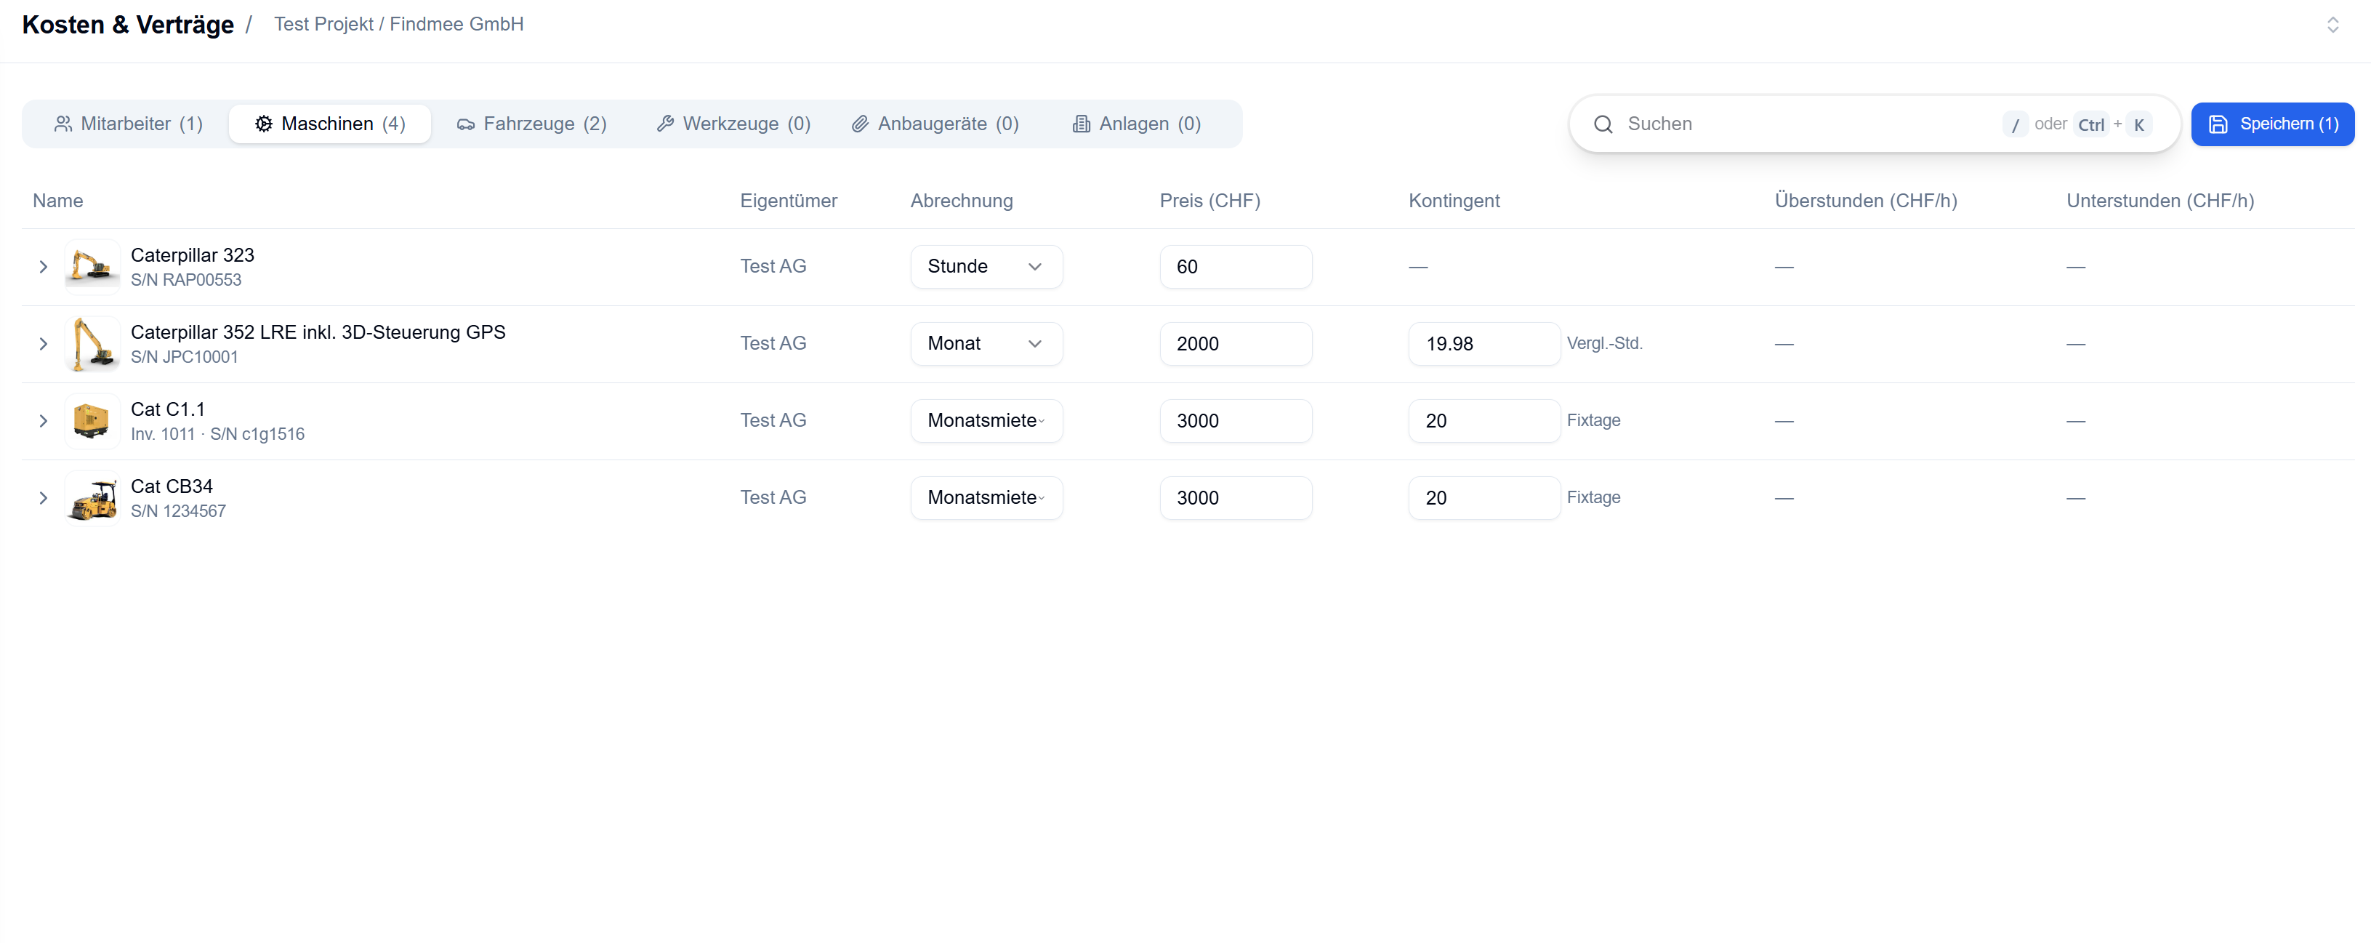Click the price field showing 2000
Viewport: 2371px width, 943px height.
coord(1235,343)
